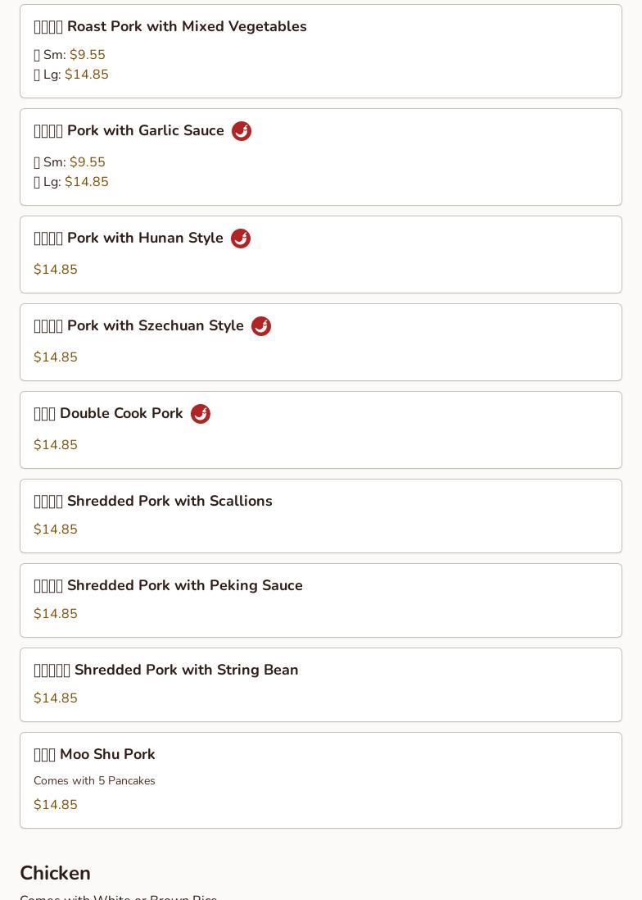The image size is (642, 900).
Task: Choose large $14.85 Roast Pork option
Action: [86, 75]
